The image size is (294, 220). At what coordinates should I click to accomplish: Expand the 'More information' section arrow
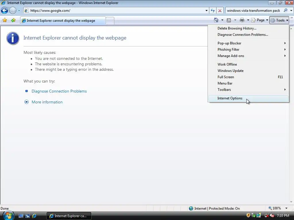(x=26, y=102)
